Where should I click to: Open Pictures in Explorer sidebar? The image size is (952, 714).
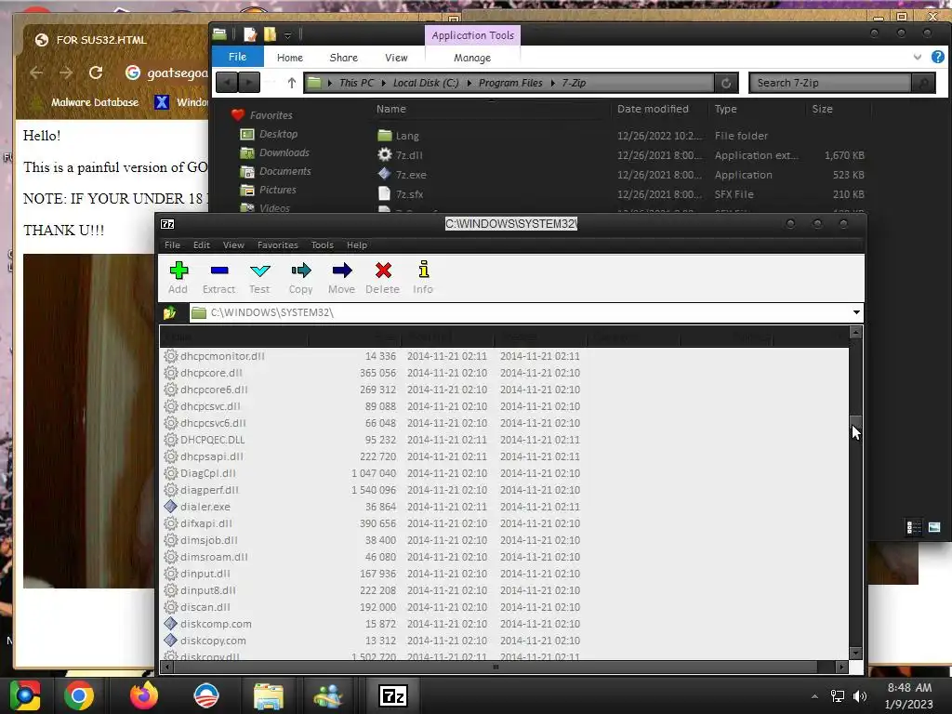[269, 190]
